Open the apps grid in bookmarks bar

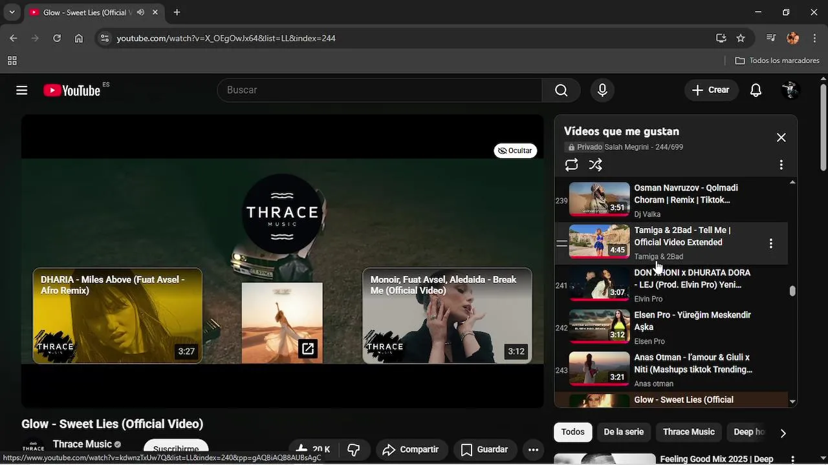pyautogui.click(x=12, y=61)
